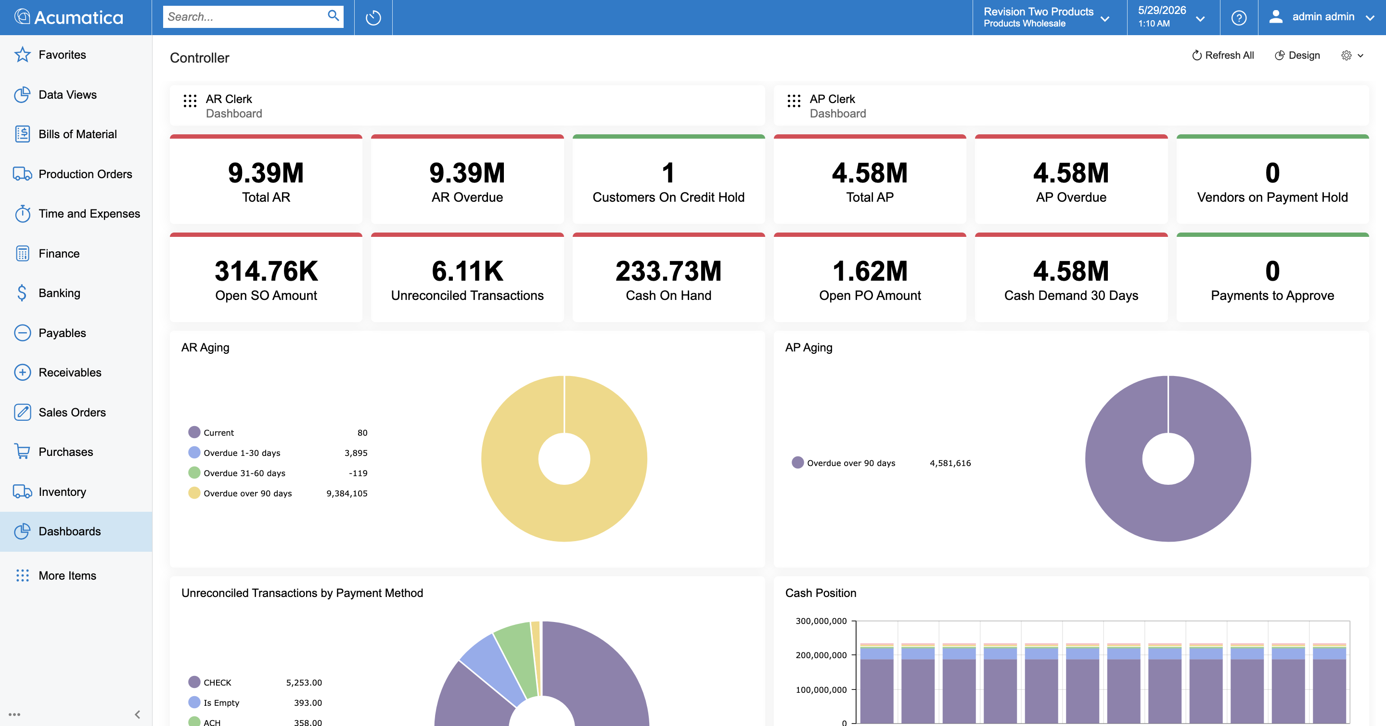
Task: Click the Production Orders truck icon
Action: click(x=22, y=174)
